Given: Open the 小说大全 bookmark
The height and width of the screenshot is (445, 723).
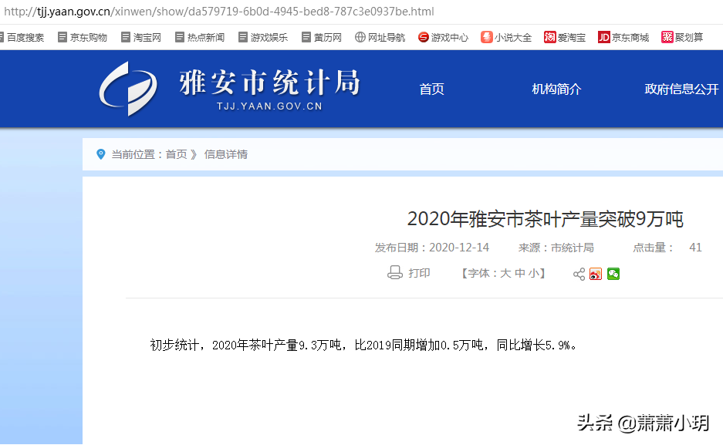Looking at the screenshot, I should 506,37.
